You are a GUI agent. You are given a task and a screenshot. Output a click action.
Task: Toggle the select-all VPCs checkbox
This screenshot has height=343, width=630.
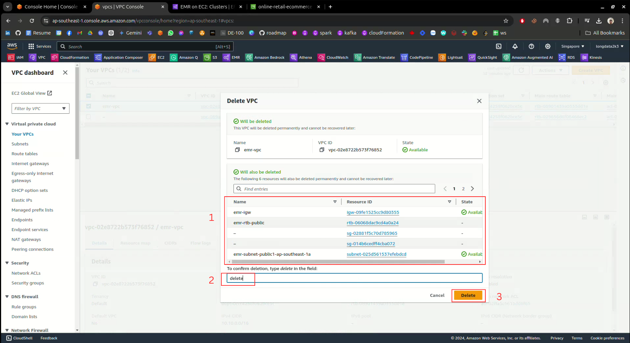[x=88, y=96]
